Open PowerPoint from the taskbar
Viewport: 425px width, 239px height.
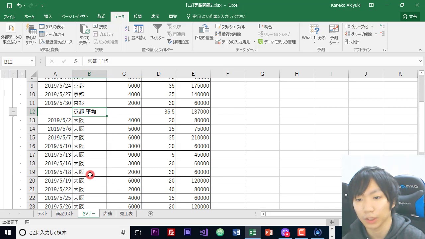(269, 232)
